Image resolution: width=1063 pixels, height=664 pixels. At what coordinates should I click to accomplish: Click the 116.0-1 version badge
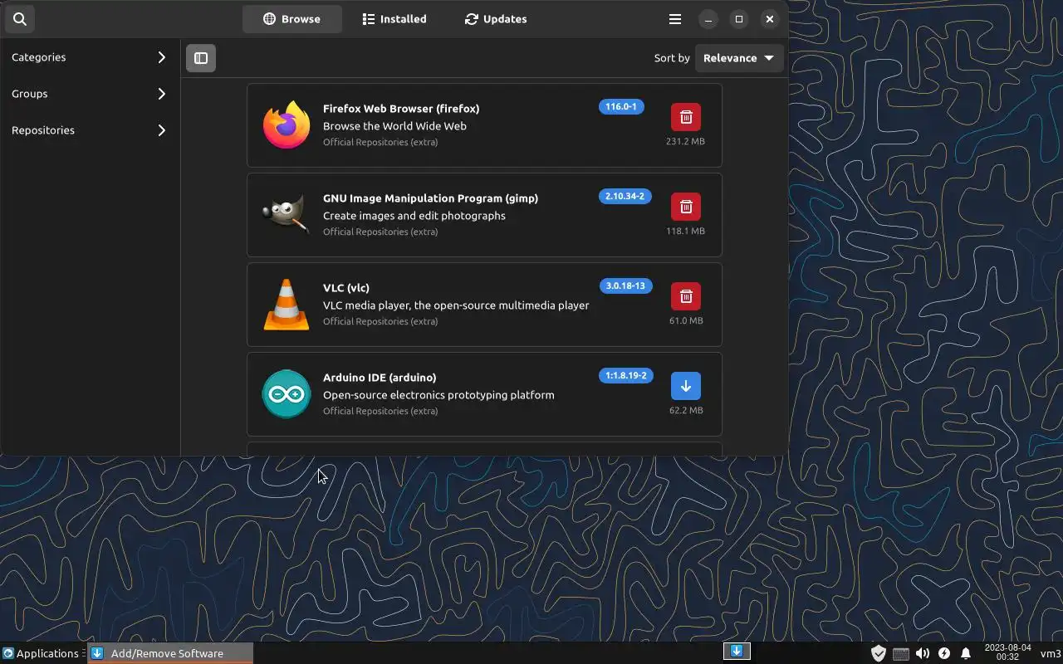pyautogui.click(x=621, y=106)
